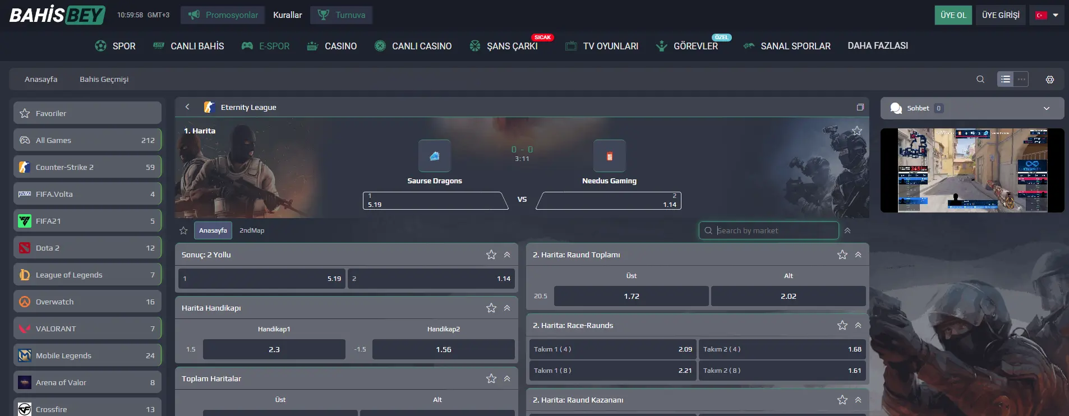The height and width of the screenshot is (416, 1069).
Task: Click the ÜYE OL button
Action: (x=953, y=15)
